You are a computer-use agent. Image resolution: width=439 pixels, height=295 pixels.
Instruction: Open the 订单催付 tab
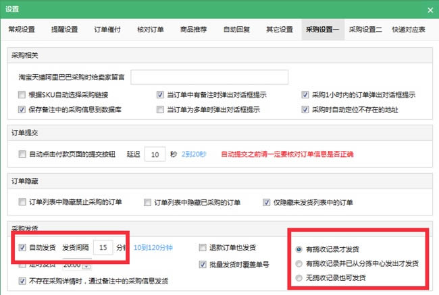[x=107, y=30]
